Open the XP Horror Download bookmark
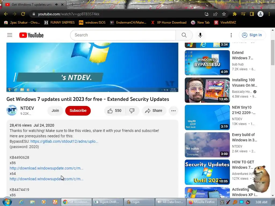The width and height of the screenshot is (275, 206). click(x=169, y=23)
